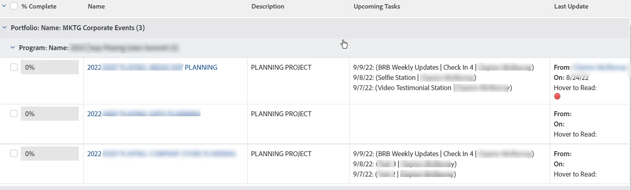Click the Last Update column header
This screenshot has width=631, height=190.
click(x=571, y=7)
